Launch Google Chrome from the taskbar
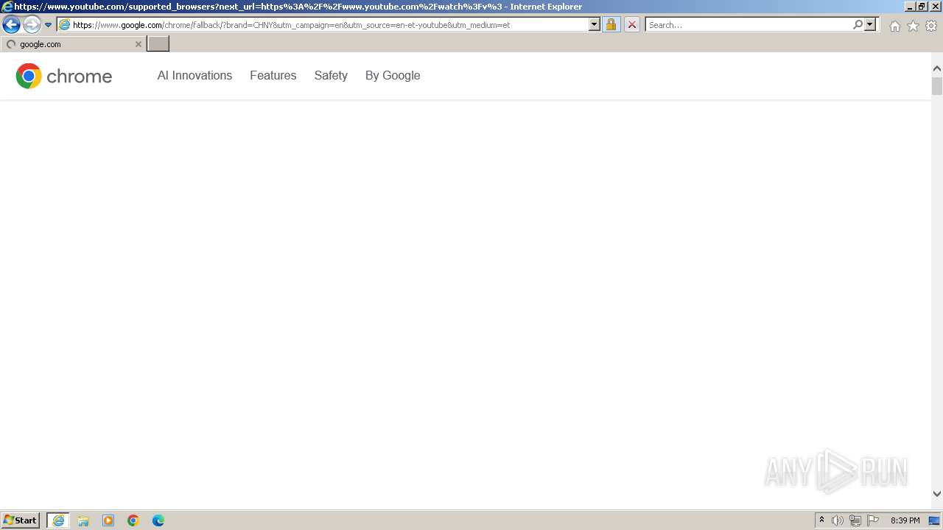 click(133, 520)
